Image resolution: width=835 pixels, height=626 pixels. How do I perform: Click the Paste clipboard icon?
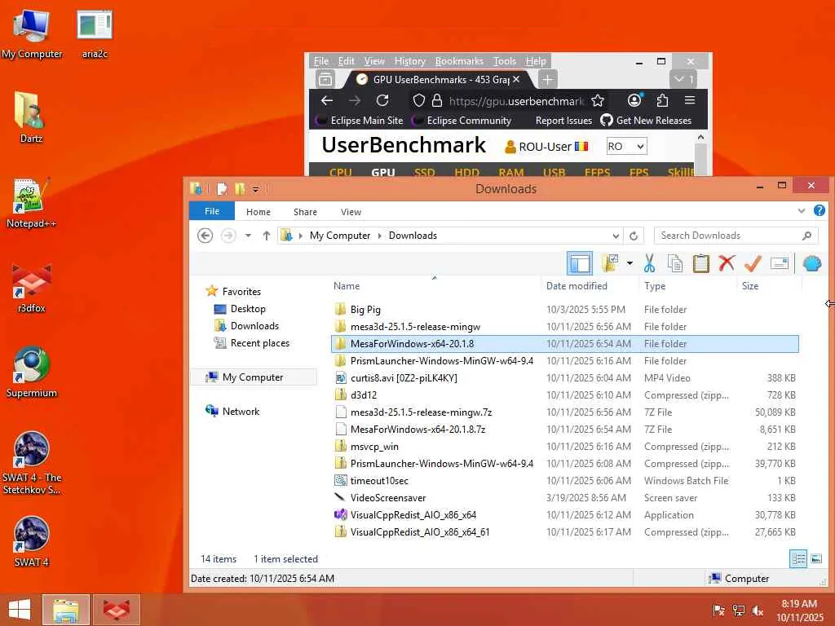700,263
